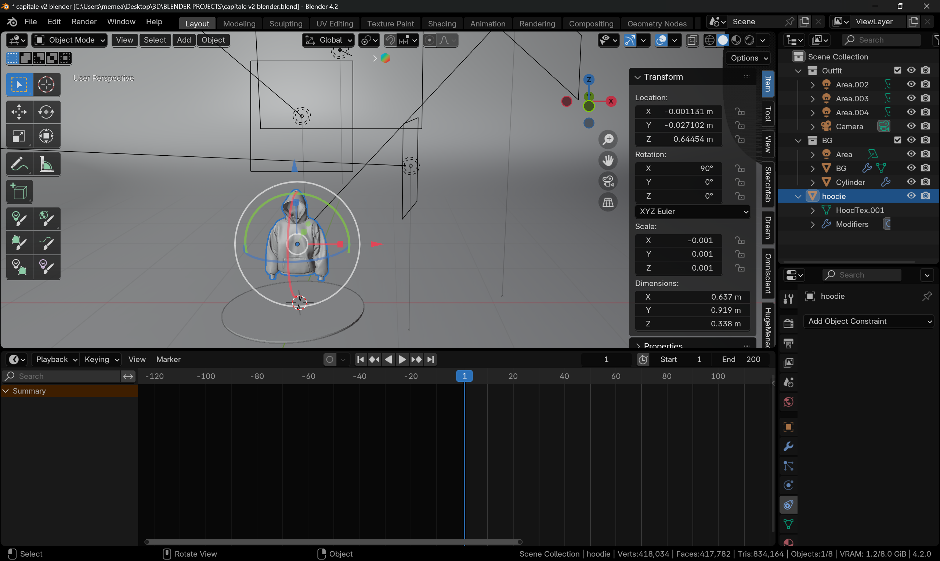Open the XYZ Euler rotation mode dropdown
Viewport: 940px width, 561px height.
[692, 211]
